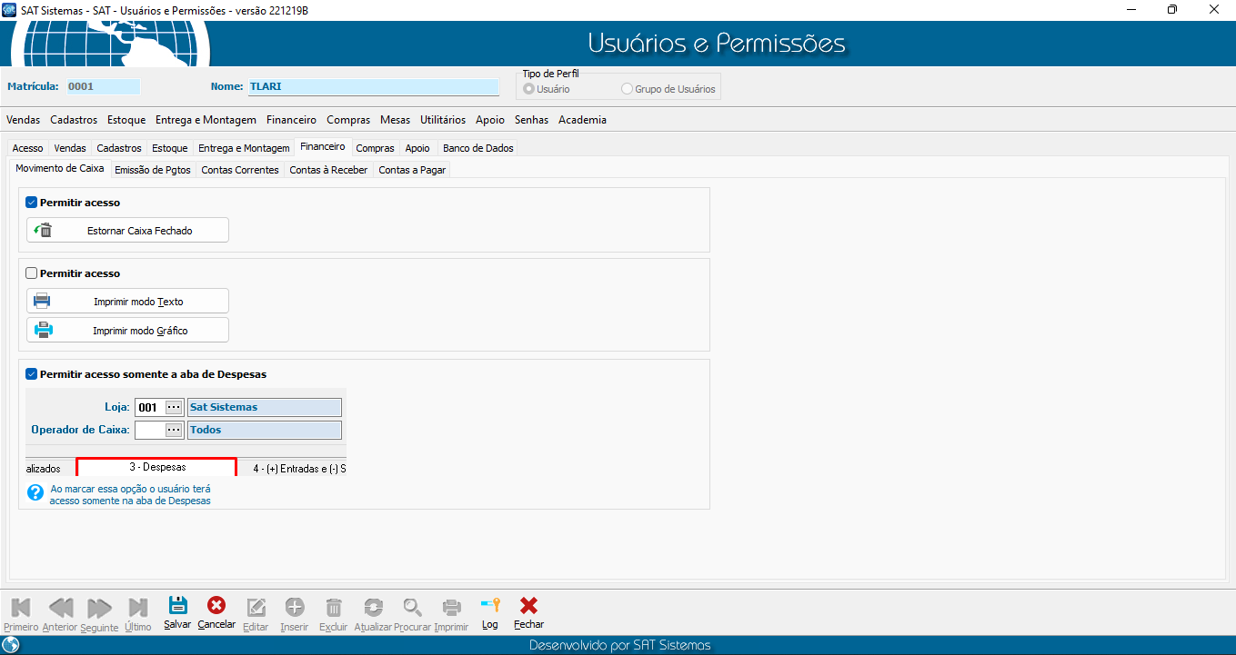Click the Editar pencil icon

[256, 608]
